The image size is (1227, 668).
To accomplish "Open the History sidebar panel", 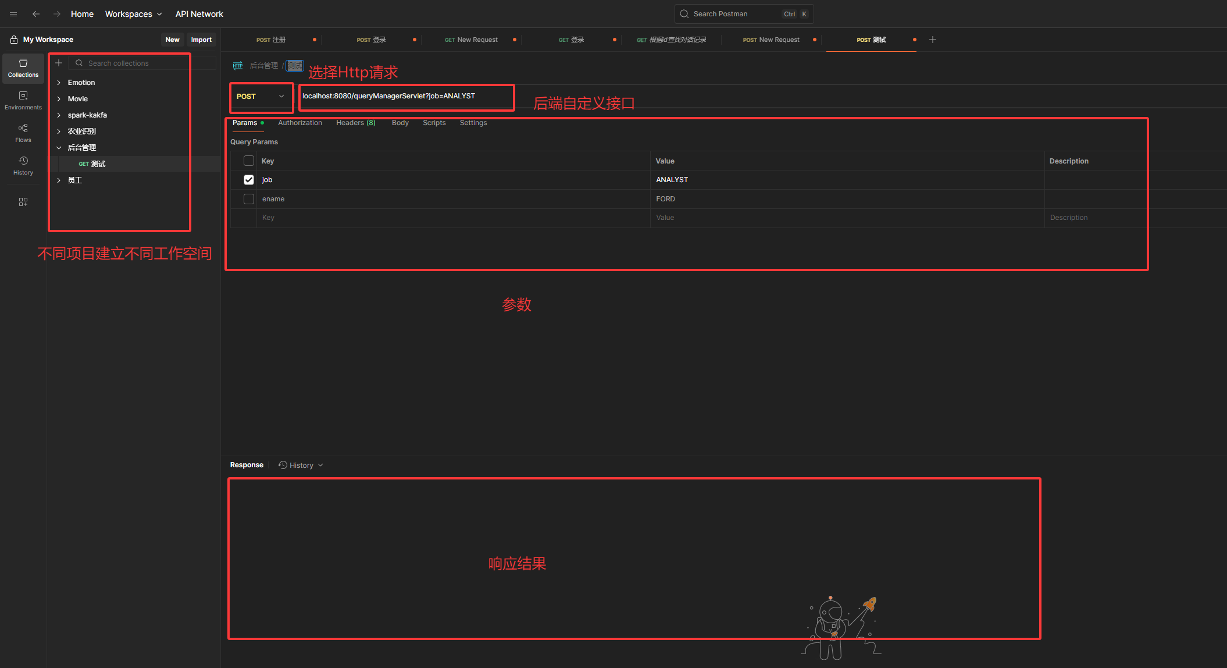I will click(23, 165).
